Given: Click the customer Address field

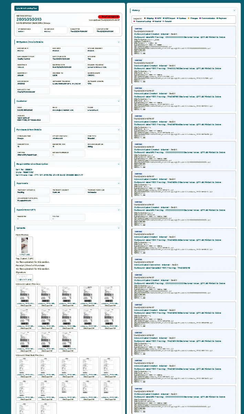Looking at the screenshot, I should tap(33, 118).
